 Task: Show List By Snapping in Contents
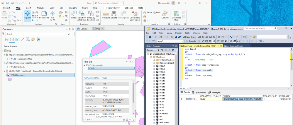coord(28,39)
